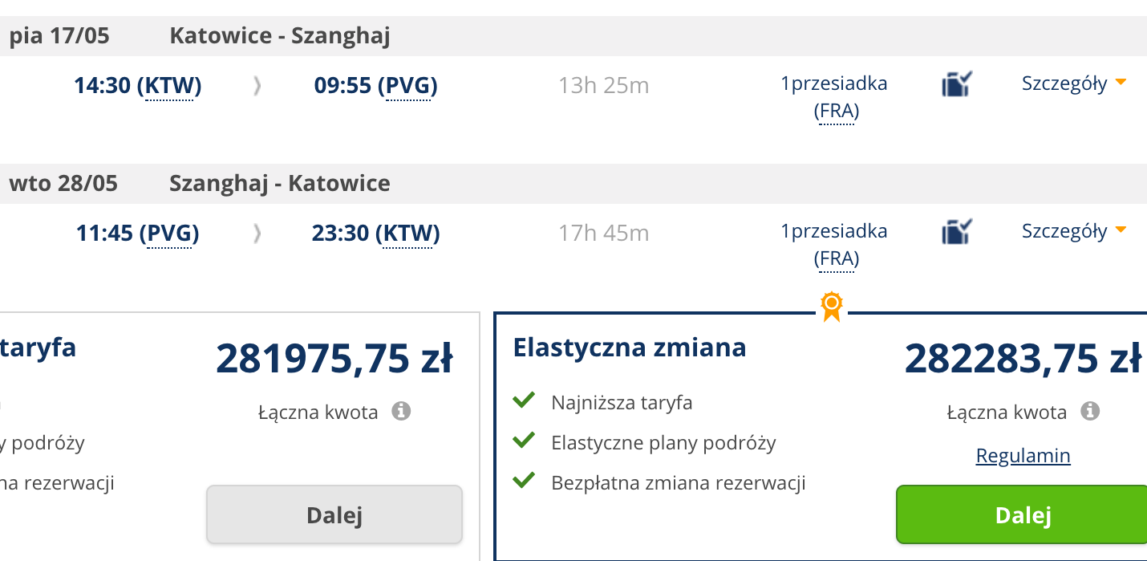Click the info icon next to 281975,75 zł total
The width and height of the screenshot is (1147, 561).
[x=401, y=412]
